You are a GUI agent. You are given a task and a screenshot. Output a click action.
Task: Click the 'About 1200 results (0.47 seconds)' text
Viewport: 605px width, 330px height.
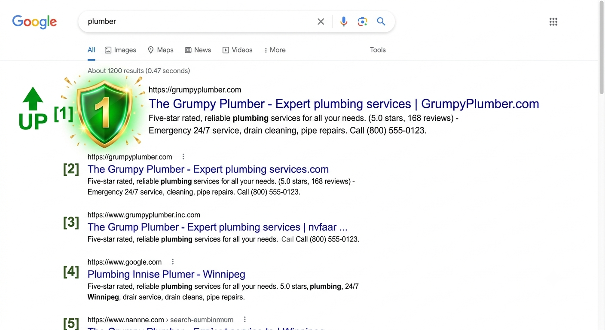point(139,70)
